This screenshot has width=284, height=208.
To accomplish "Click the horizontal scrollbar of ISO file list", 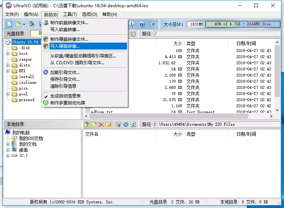I will 169,116.
